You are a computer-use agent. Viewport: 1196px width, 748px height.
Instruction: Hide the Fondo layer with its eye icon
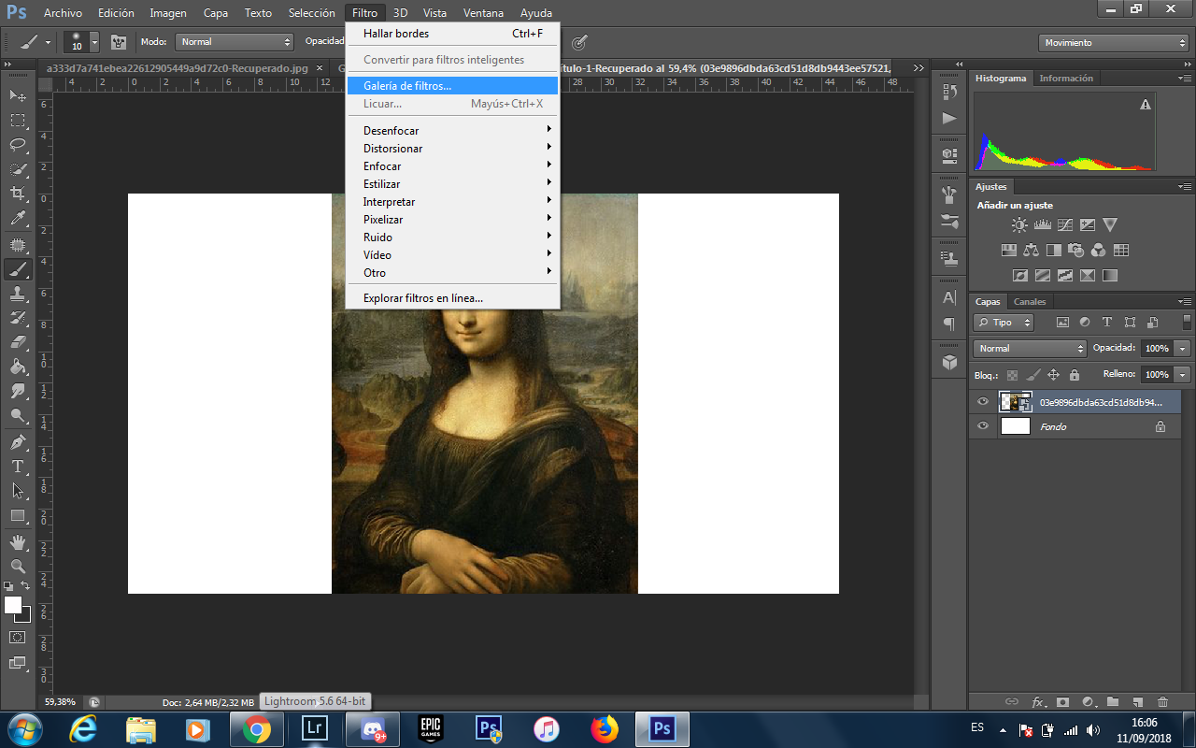coord(982,426)
